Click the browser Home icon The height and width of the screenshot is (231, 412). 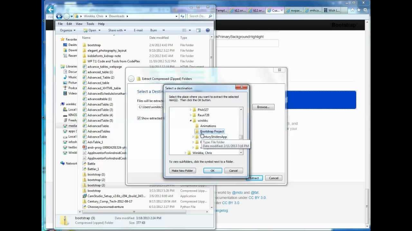click(352, 10)
